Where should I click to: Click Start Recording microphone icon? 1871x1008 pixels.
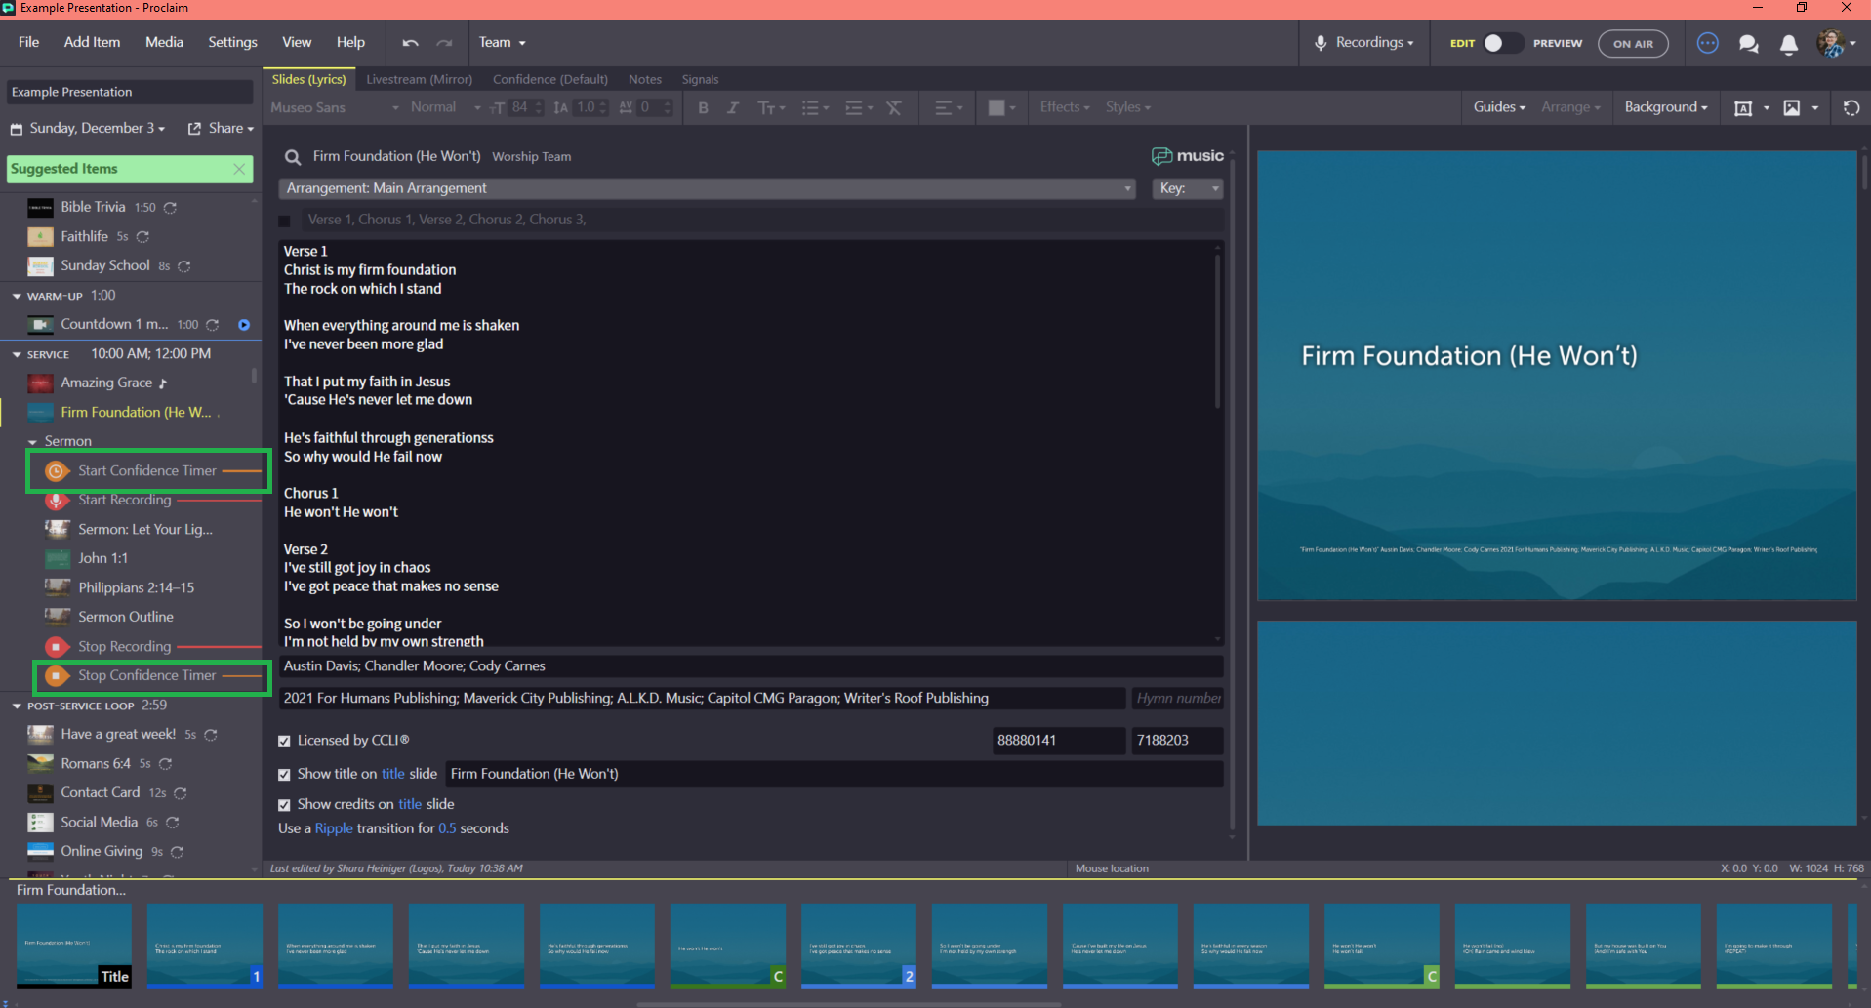57,501
